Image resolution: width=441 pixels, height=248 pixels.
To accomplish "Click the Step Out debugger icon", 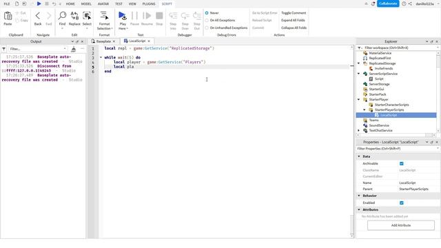I will tap(197, 16).
